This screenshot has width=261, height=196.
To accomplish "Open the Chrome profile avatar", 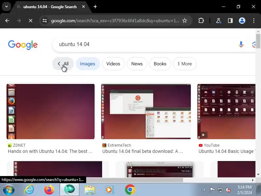I will pos(242,21).
